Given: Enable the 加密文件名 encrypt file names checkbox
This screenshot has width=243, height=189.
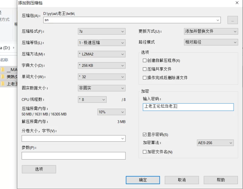Looking at the screenshot, I should (x=145, y=152).
